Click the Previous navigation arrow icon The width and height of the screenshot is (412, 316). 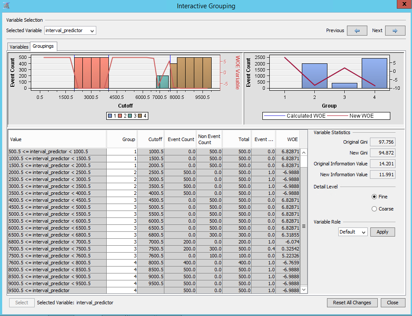pos(356,30)
